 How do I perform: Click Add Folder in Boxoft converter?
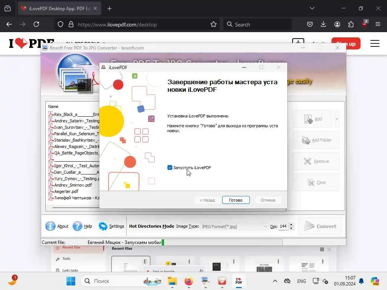(x=316, y=140)
